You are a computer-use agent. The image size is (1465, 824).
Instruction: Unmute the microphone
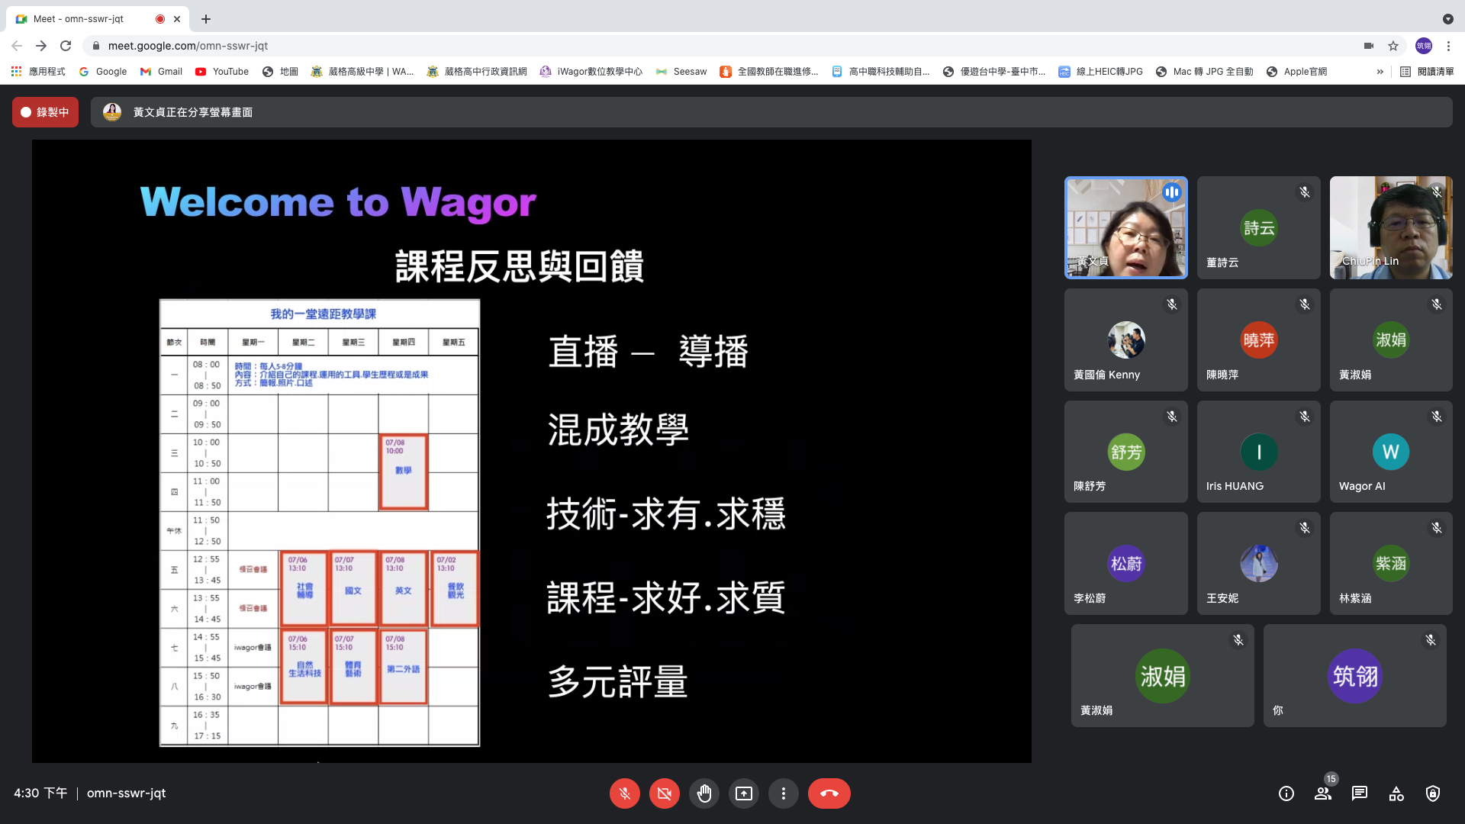pyautogui.click(x=625, y=793)
